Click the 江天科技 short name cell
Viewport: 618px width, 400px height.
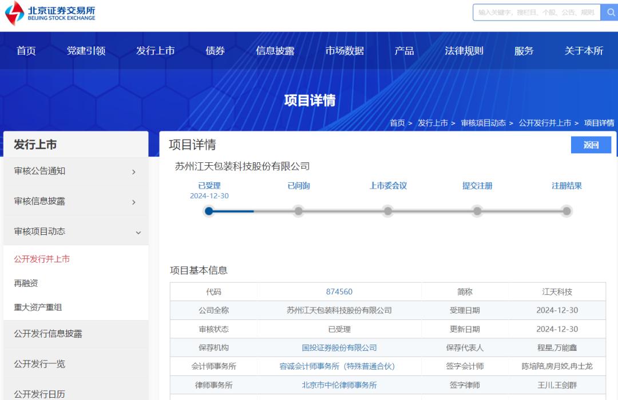click(x=557, y=292)
